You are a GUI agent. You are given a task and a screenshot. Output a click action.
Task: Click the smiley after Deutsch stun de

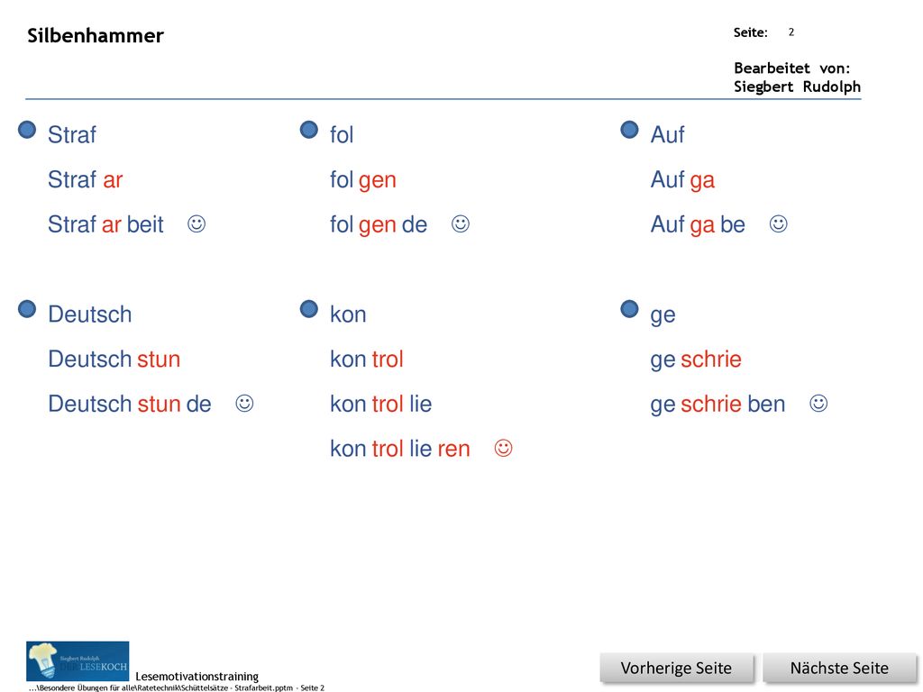pos(244,404)
